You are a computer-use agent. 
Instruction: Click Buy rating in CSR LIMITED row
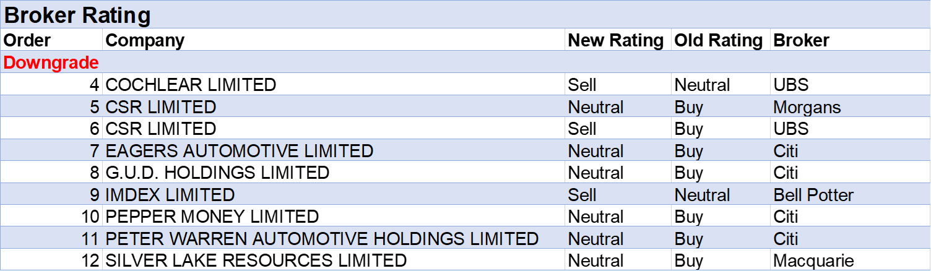pos(689,107)
